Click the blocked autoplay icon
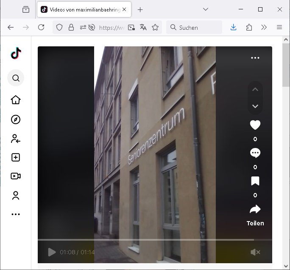 pos(92,28)
